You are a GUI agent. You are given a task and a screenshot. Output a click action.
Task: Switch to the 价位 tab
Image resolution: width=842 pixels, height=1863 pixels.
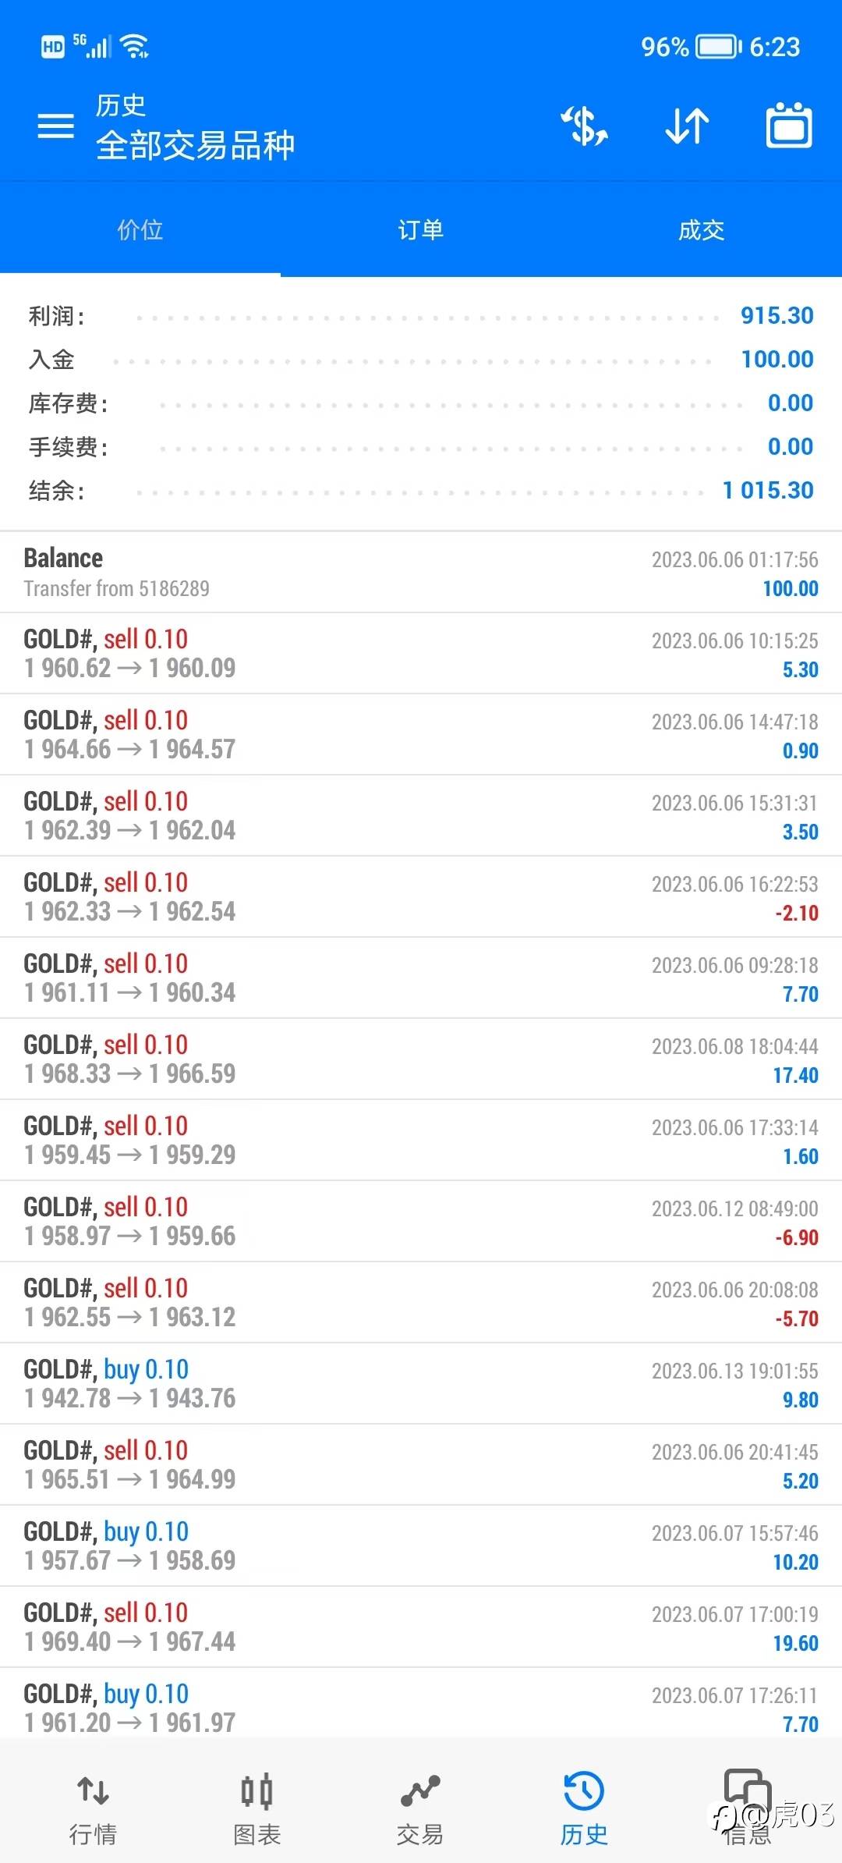140,230
